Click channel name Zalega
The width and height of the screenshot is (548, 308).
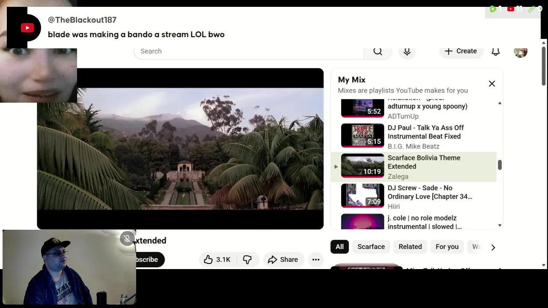pyautogui.click(x=398, y=176)
